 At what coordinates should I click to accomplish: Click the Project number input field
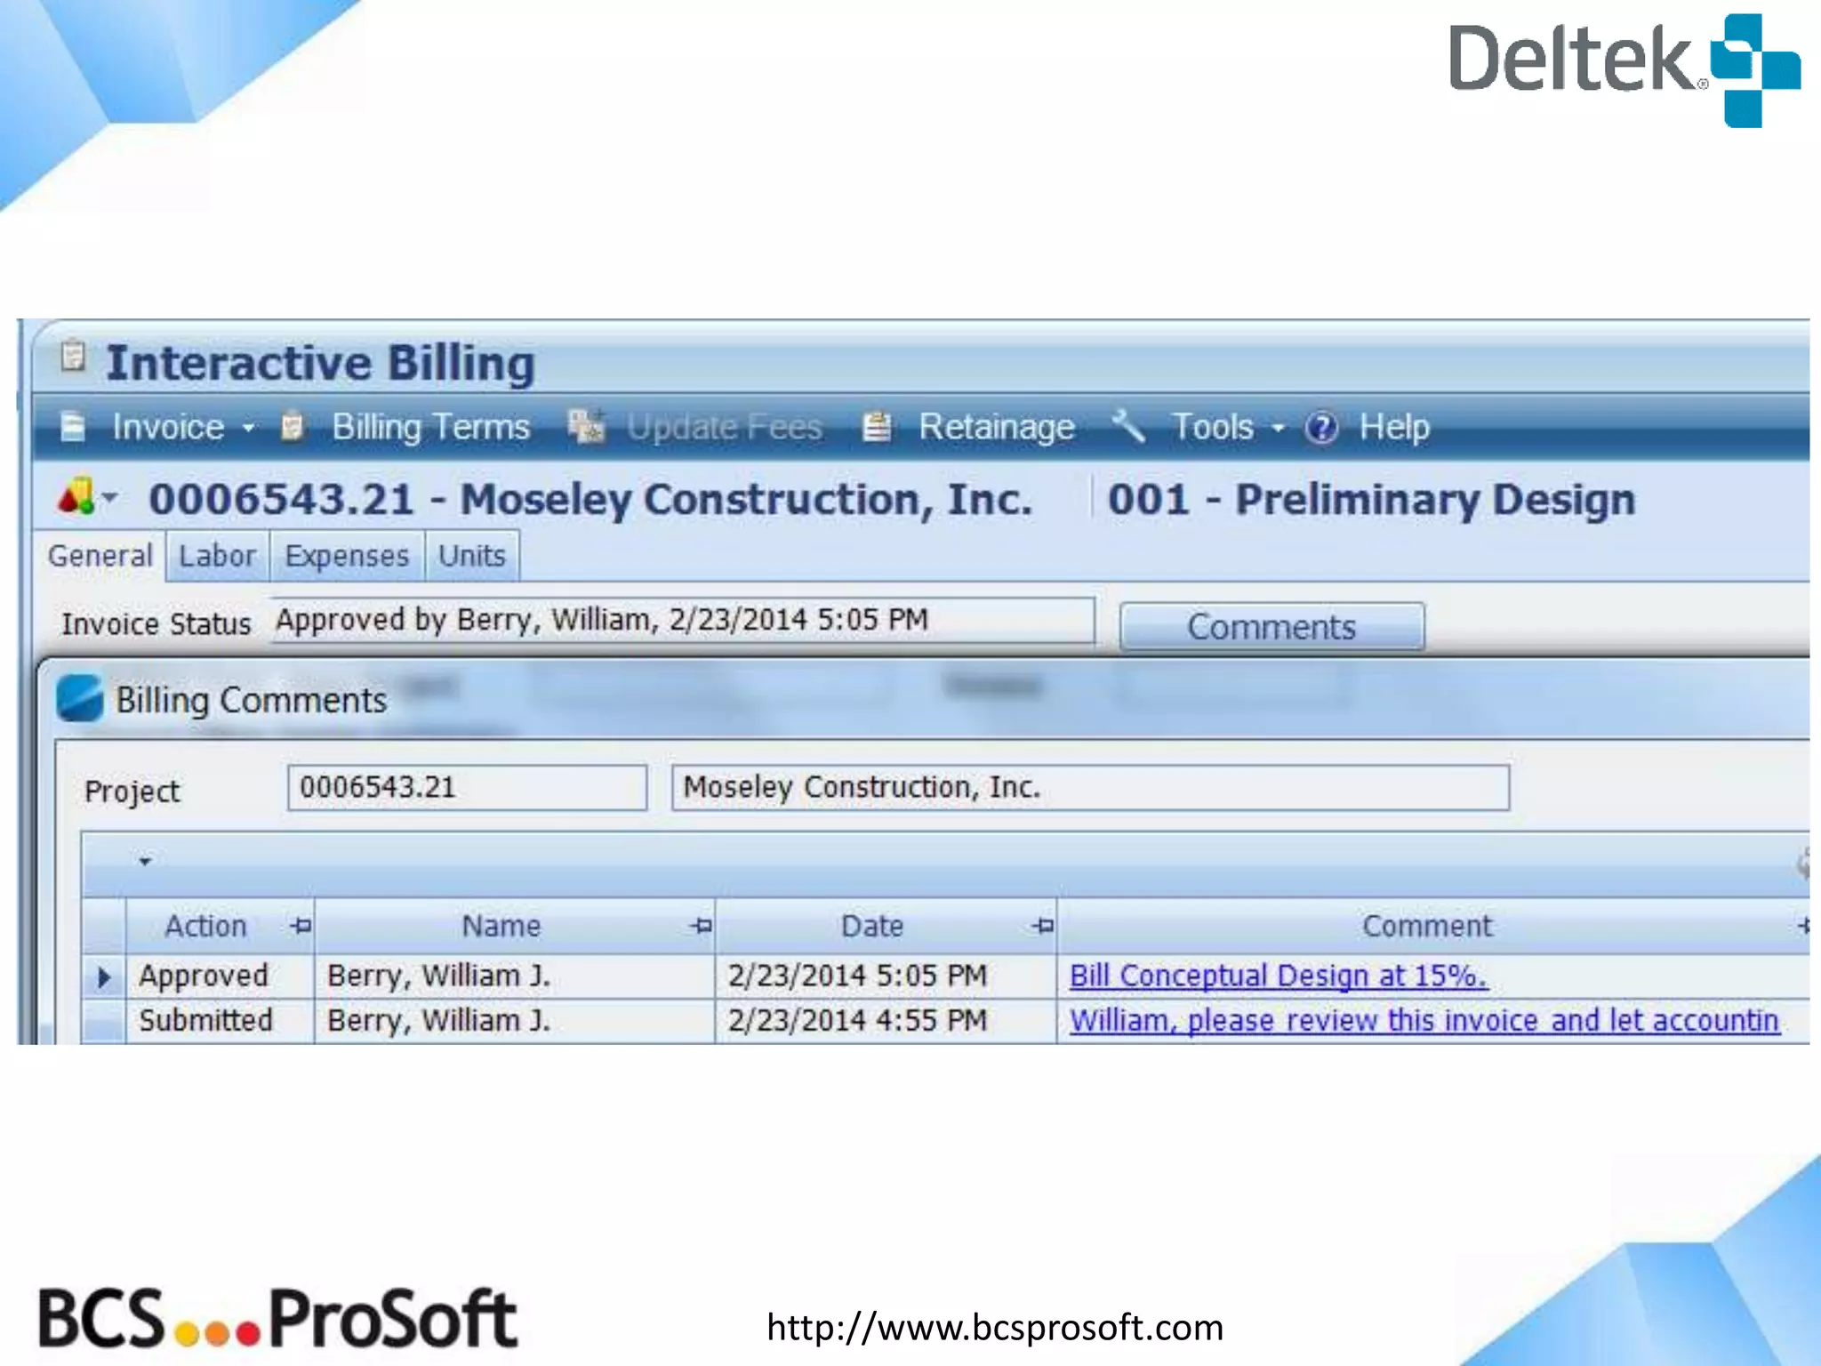(x=466, y=788)
